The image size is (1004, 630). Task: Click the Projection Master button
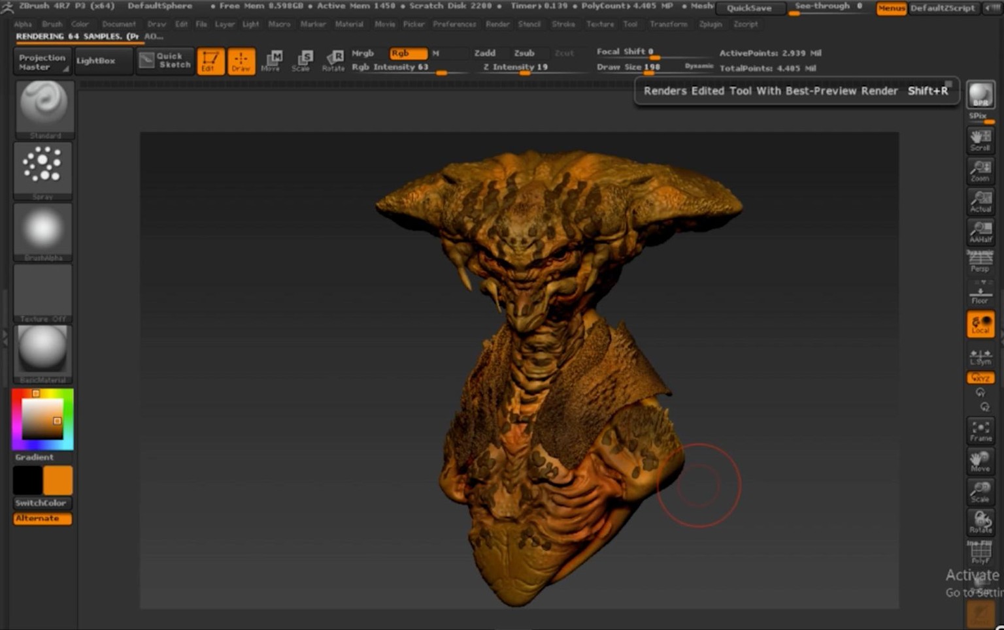[42, 61]
